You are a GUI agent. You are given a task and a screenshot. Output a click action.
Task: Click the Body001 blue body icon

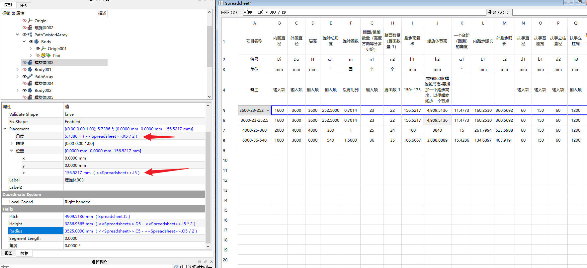(30, 69)
